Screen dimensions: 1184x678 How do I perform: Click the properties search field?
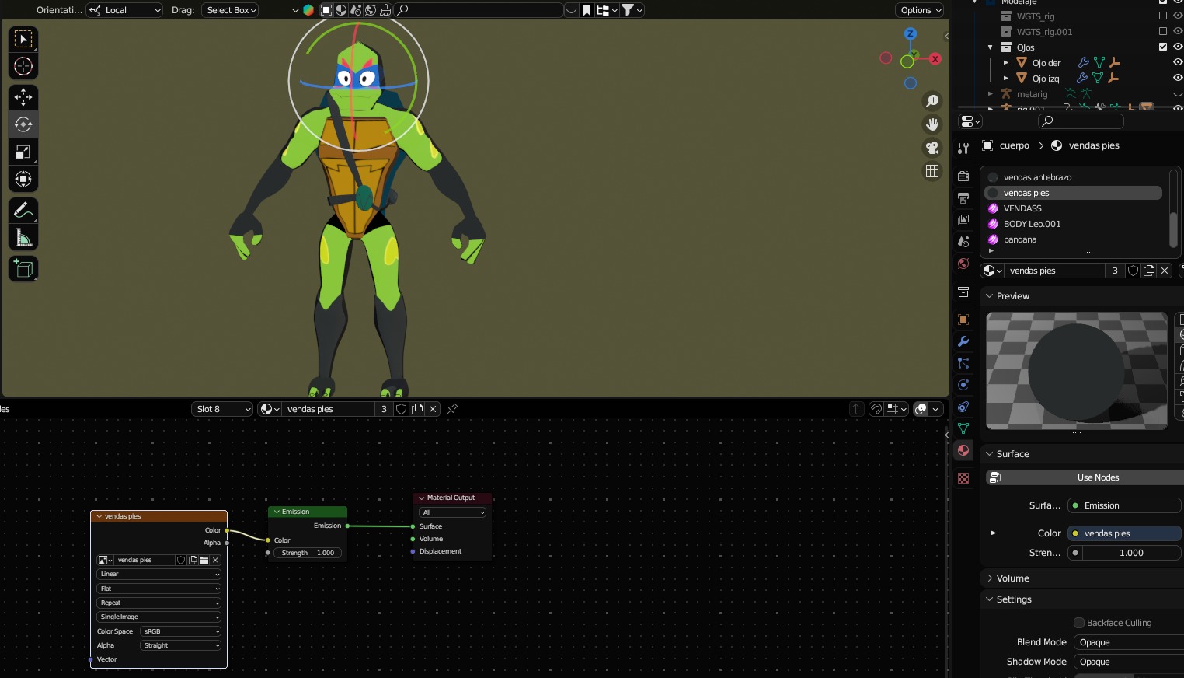[x=1081, y=121]
